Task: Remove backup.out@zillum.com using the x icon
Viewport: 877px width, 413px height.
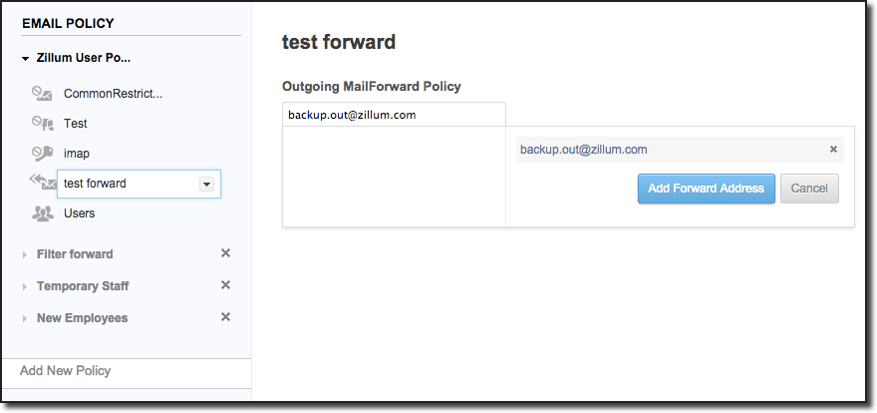Action: 833,150
